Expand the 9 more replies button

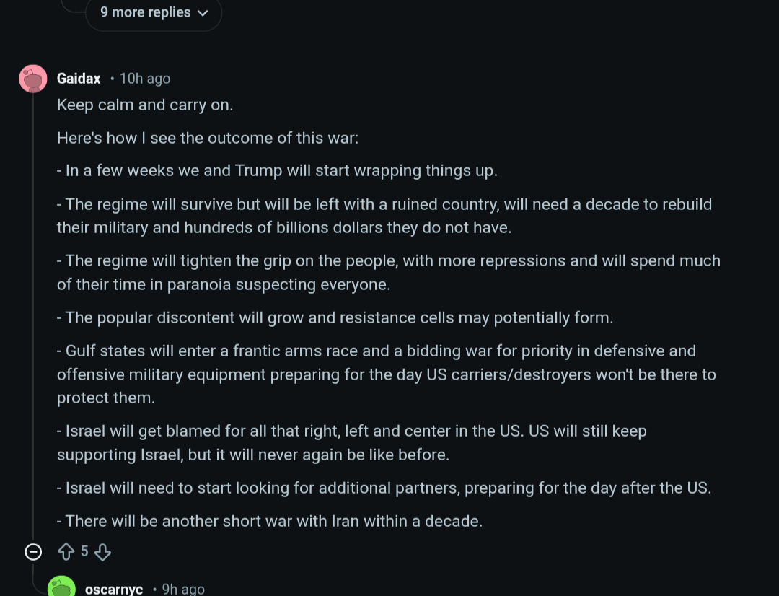coord(153,13)
